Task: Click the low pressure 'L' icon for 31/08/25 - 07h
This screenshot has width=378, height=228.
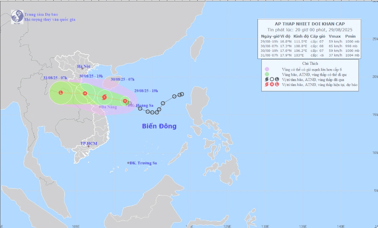Action: [61, 93]
